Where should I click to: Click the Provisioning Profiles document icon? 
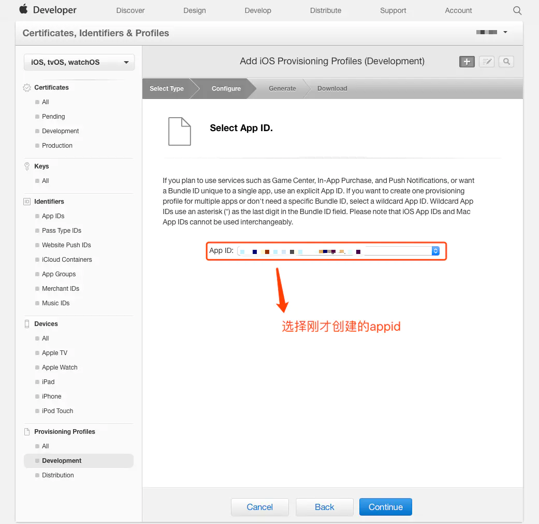27,431
